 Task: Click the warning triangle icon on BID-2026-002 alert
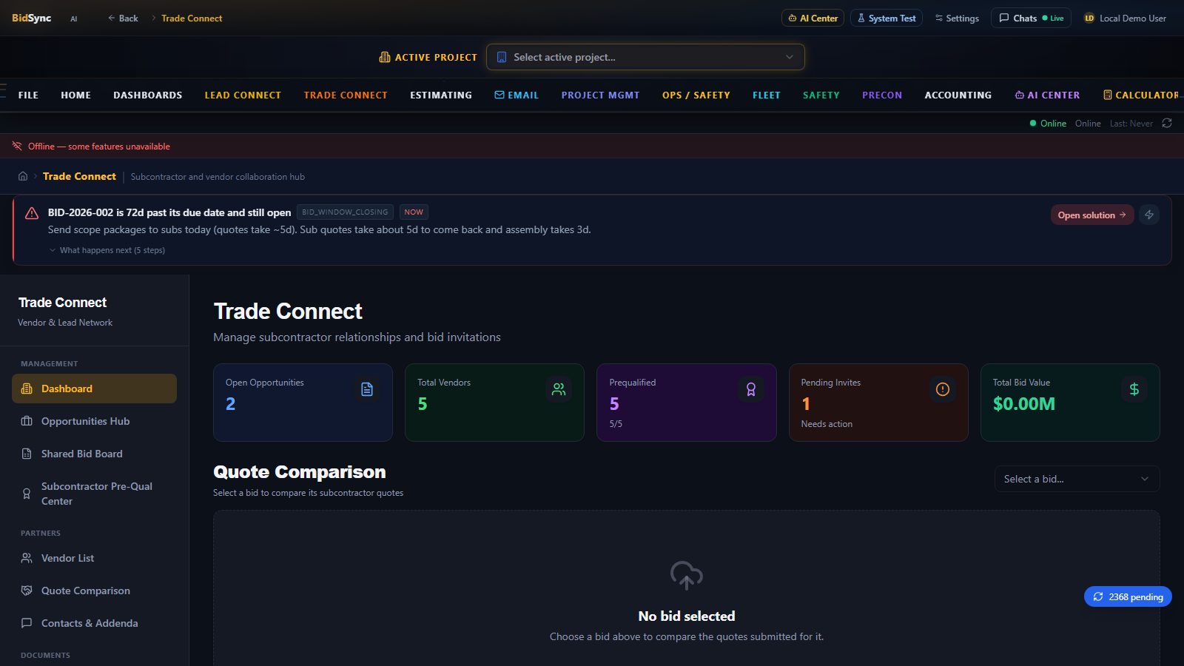(32, 213)
